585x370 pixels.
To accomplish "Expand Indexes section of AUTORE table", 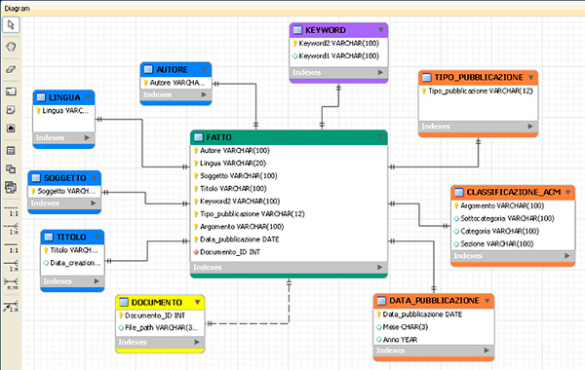I will click(x=204, y=94).
